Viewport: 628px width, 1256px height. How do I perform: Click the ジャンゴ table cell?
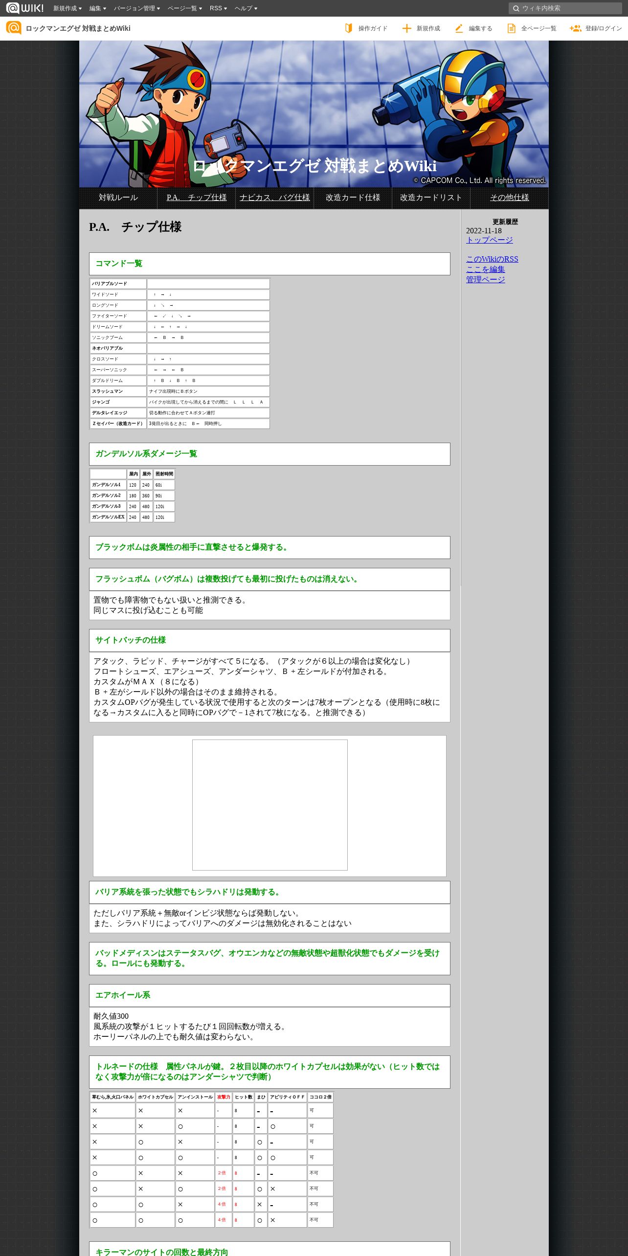(118, 402)
